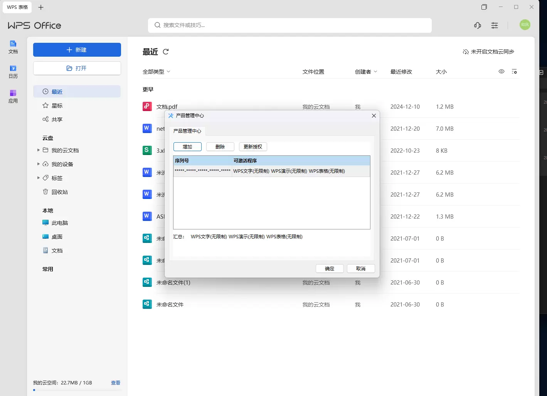Click the 可激活程序 column header
This screenshot has height=396, width=547.
(x=301, y=160)
